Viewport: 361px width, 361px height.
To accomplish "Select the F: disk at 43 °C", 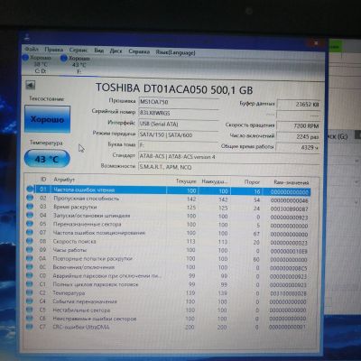I will 76,65.
